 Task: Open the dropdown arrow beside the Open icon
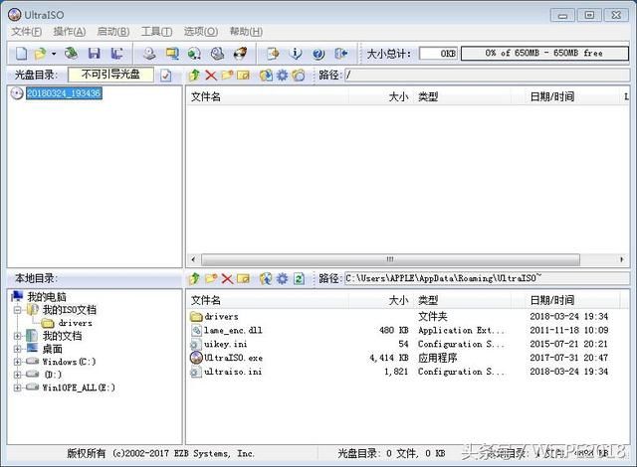[53, 54]
